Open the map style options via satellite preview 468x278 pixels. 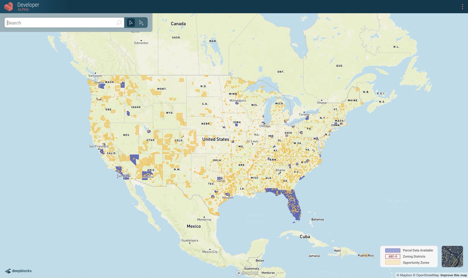pos(452,257)
